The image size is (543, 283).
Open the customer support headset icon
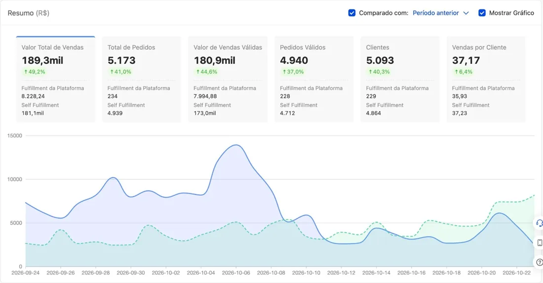[x=539, y=223]
